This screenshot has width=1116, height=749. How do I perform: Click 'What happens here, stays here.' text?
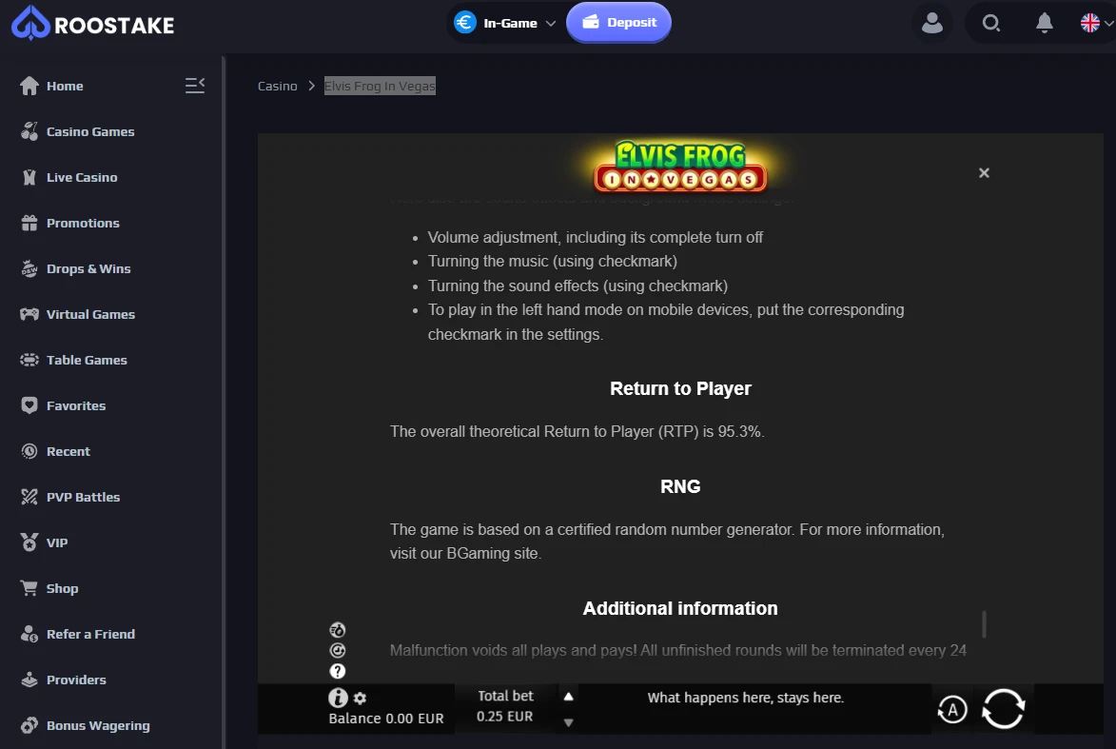pyautogui.click(x=746, y=698)
